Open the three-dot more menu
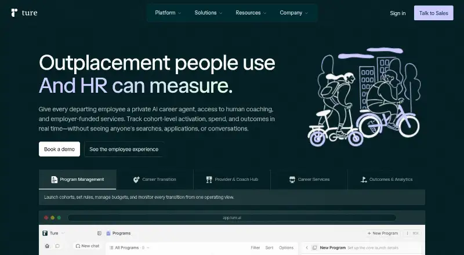Viewport: 464px width, 255px height. 407,233
